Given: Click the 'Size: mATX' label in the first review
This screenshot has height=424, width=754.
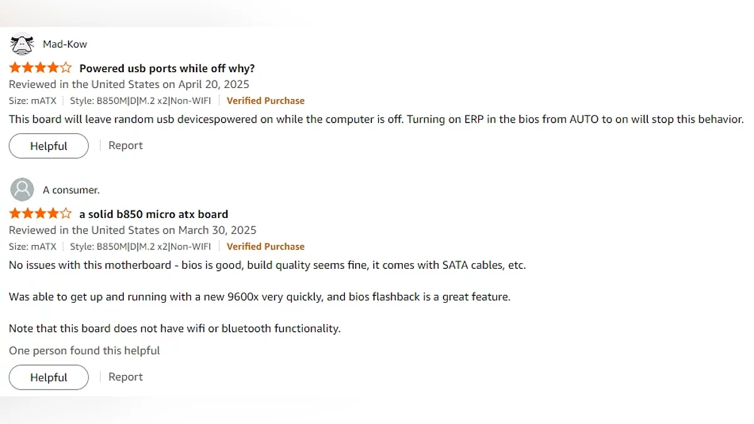Looking at the screenshot, I should tap(33, 101).
